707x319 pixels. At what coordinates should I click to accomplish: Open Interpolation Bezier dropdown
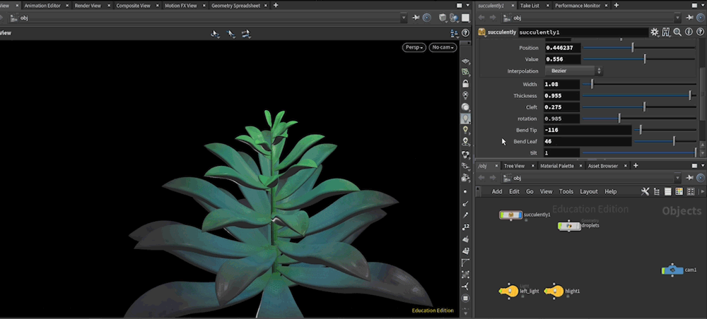pos(574,71)
